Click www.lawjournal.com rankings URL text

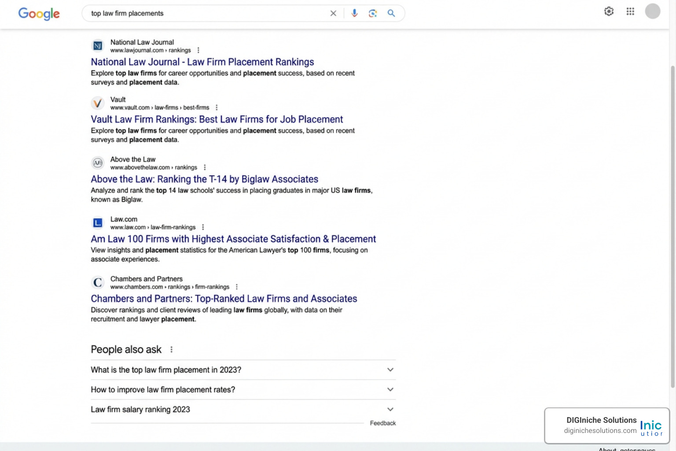pos(151,50)
